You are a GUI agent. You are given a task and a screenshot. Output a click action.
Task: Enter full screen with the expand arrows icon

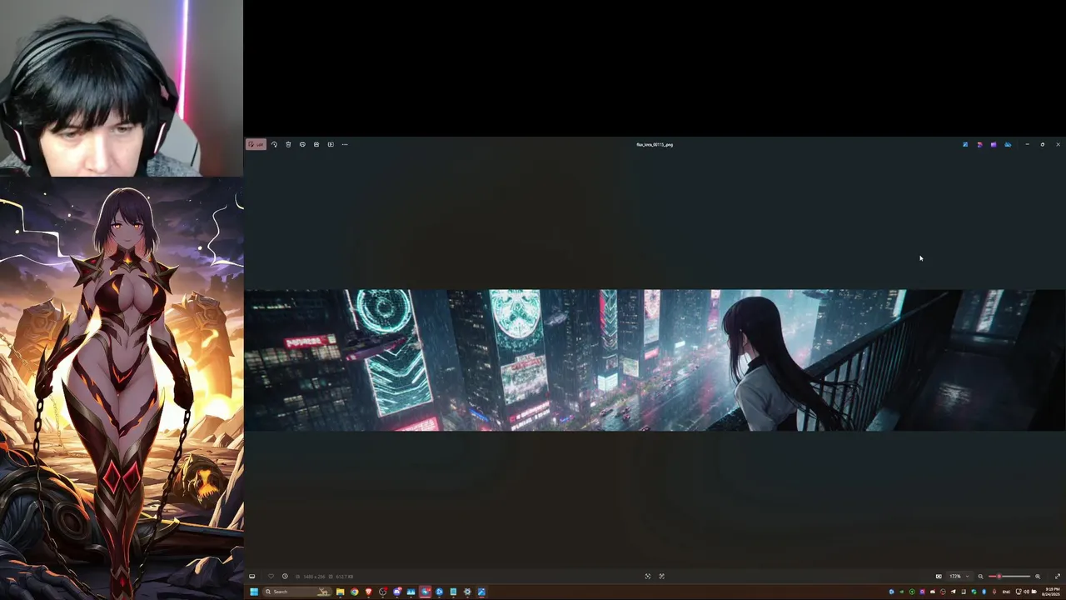[x=1058, y=576]
